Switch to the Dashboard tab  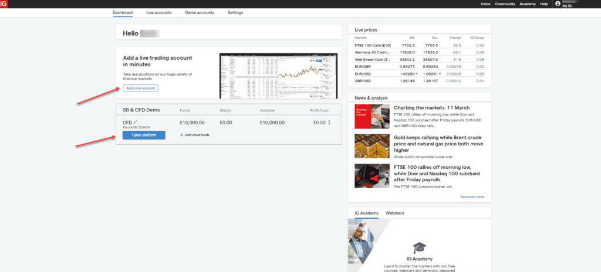123,13
